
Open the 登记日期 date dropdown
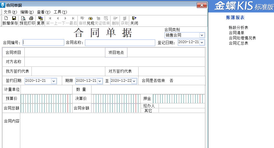202,42
